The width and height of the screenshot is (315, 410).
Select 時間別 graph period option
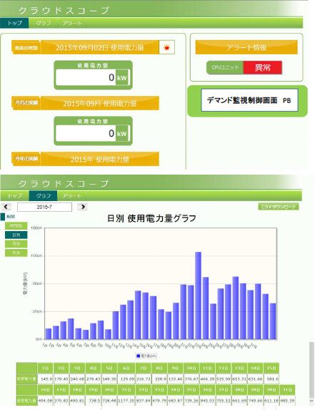[16, 225]
